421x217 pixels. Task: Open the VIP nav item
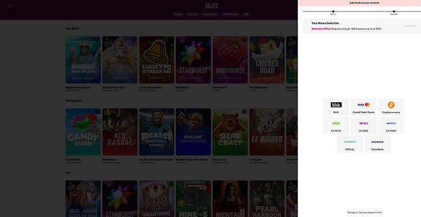246,14
